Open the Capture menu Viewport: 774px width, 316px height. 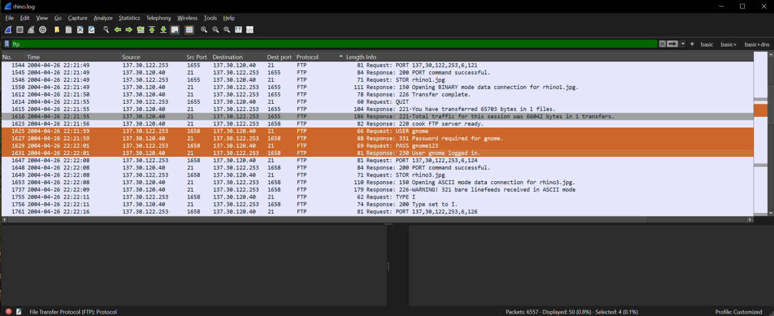click(77, 18)
